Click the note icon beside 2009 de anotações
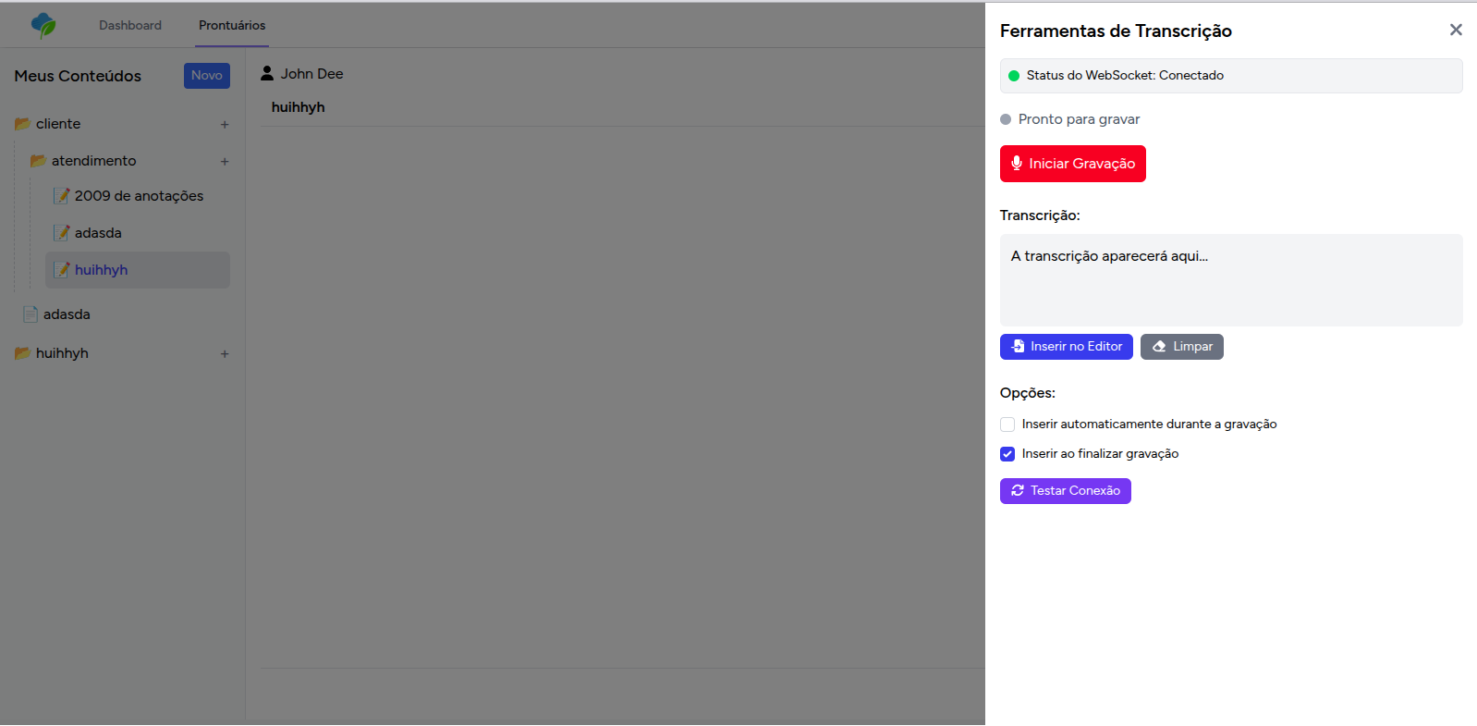This screenshot has height=726, width=1477. pyautogui.click(x=62, y=196)
